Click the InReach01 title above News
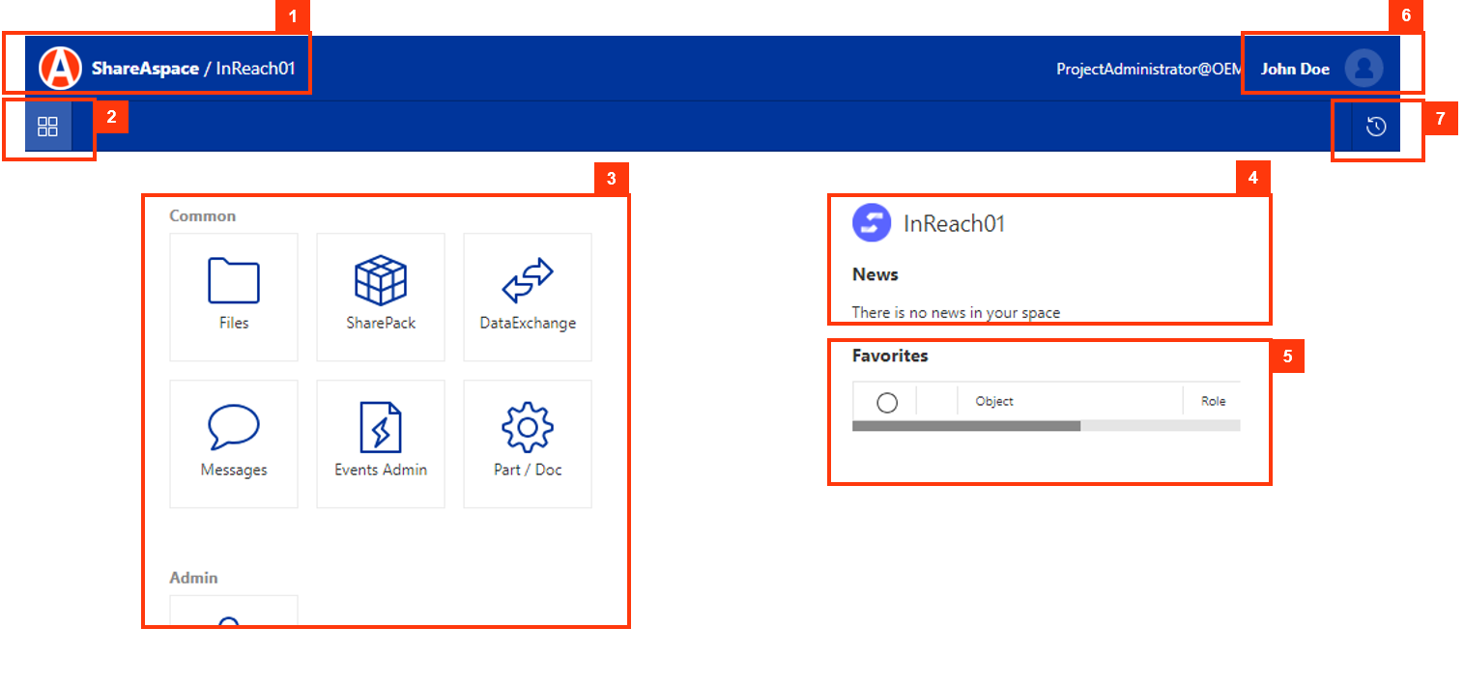This screenshot has height=685, width=1464. pos(954,224)
